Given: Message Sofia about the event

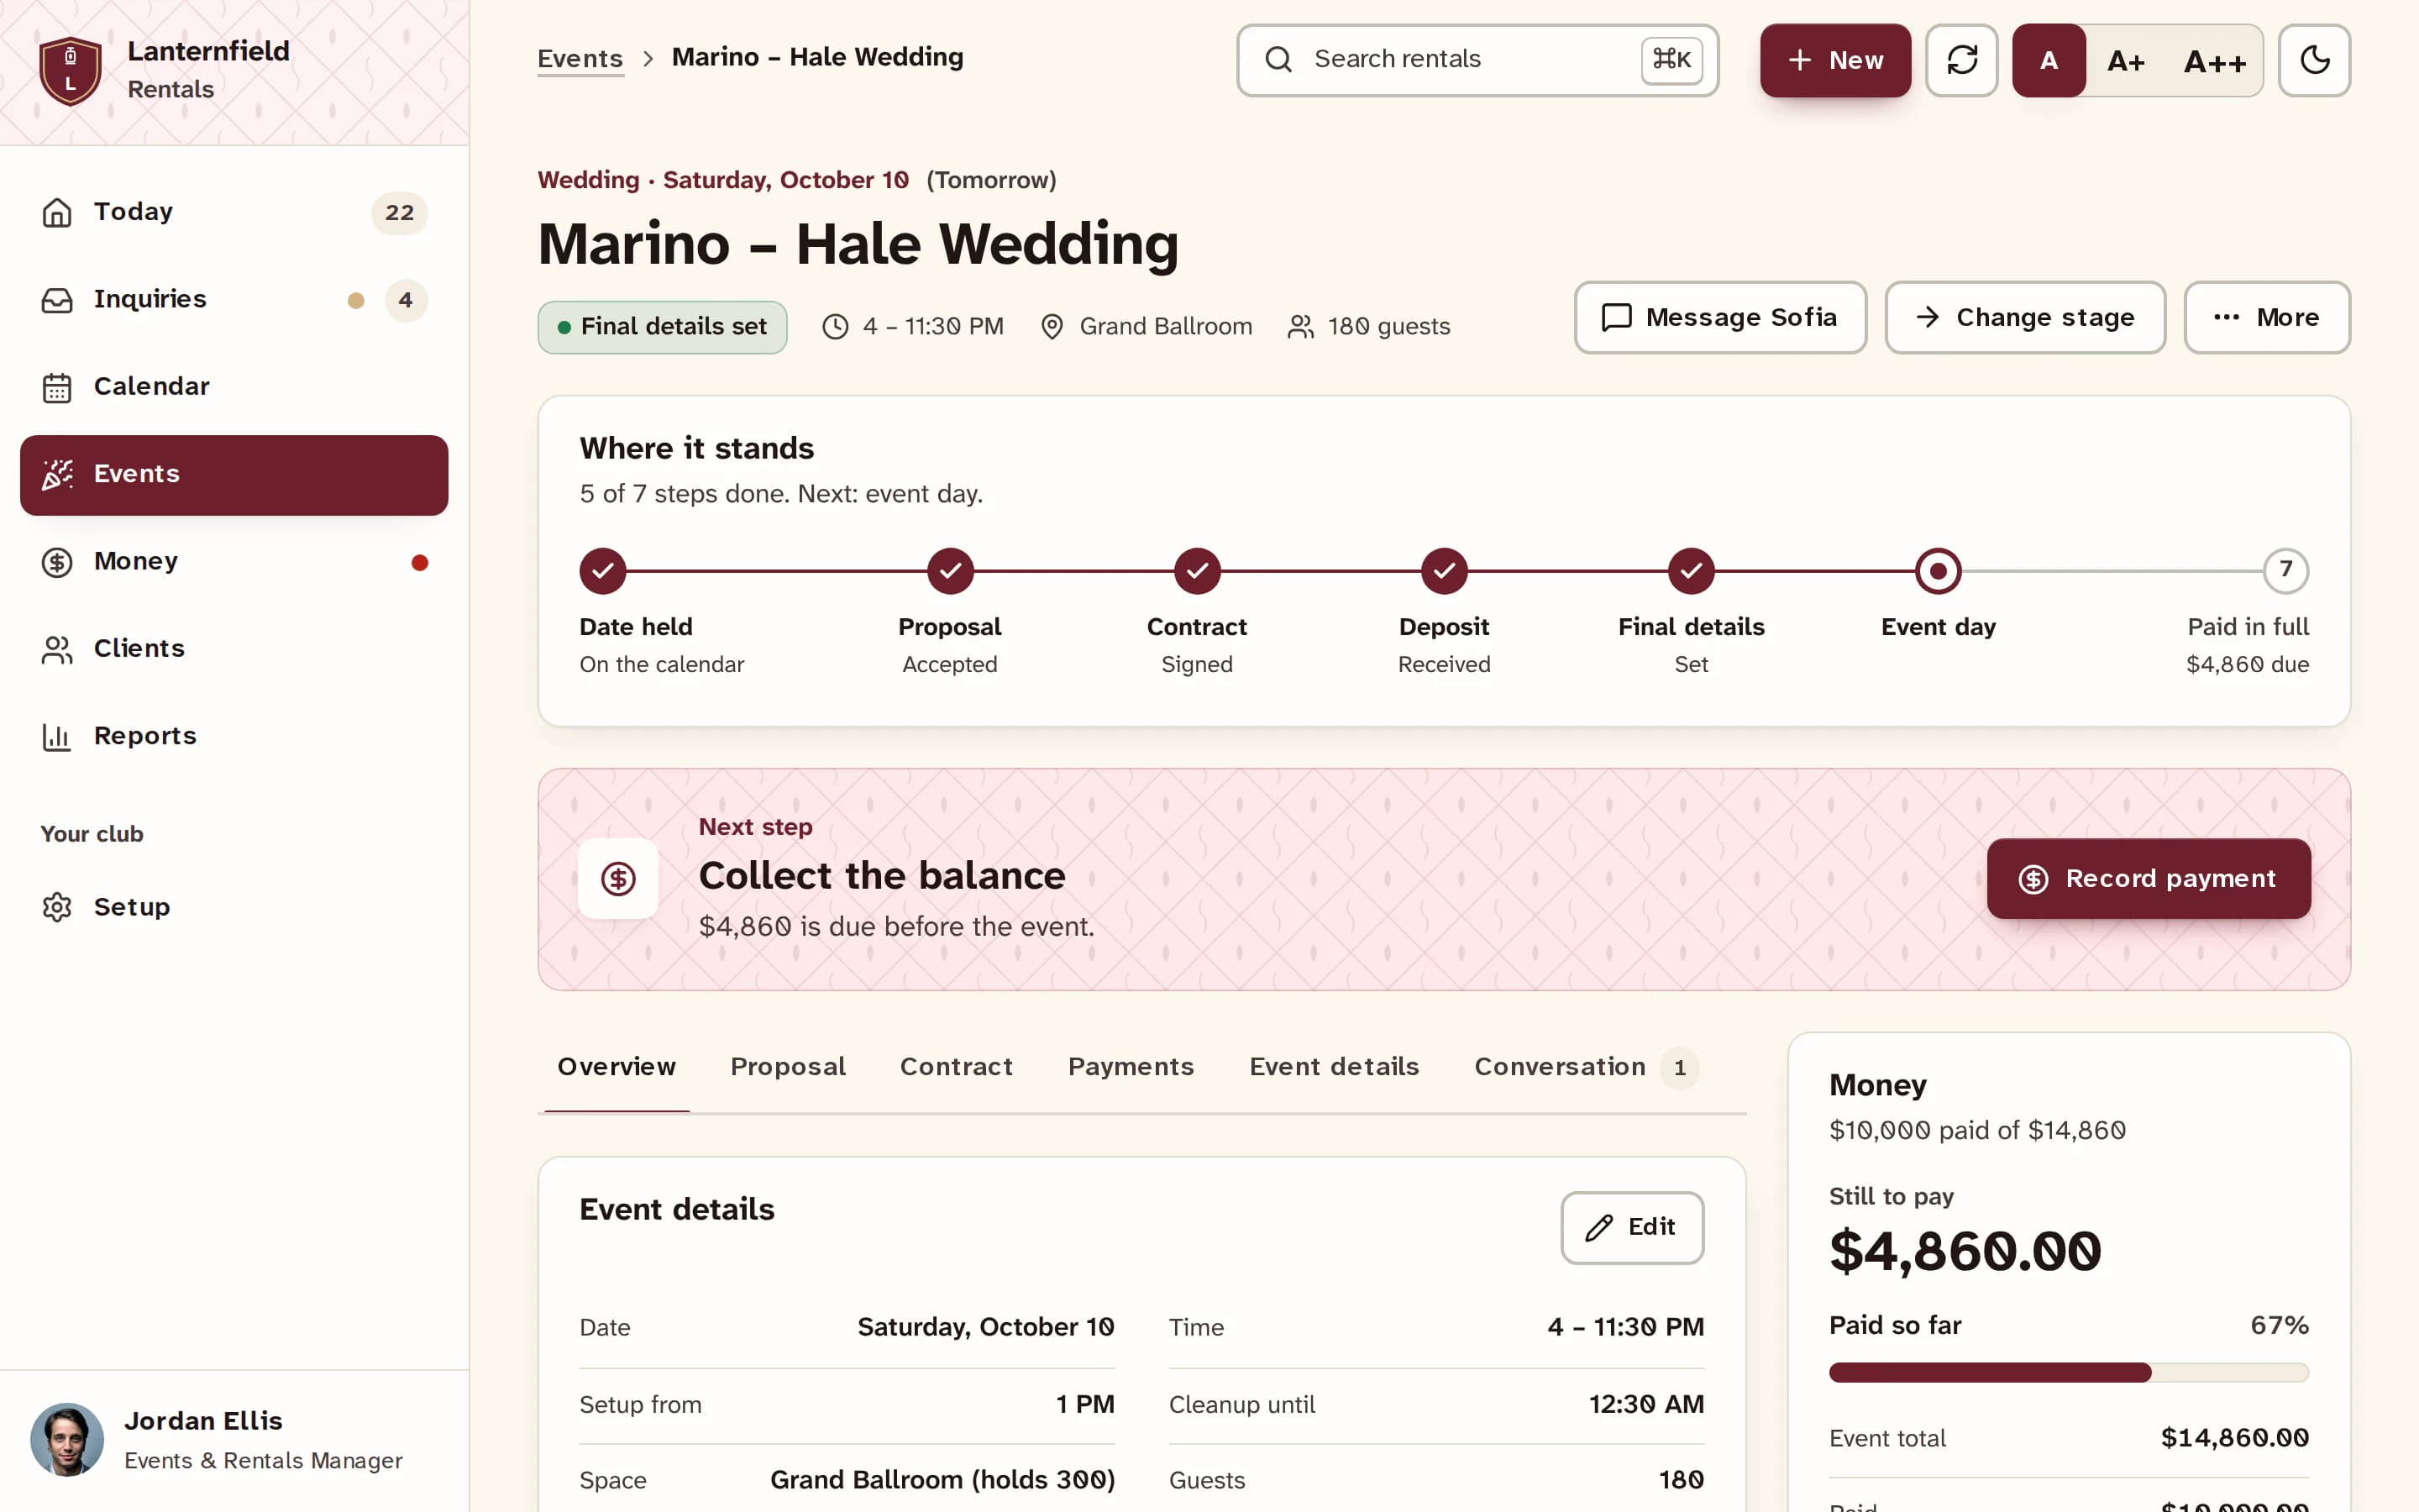Looking at the screenshot, I should click(x=1720, y=317).
